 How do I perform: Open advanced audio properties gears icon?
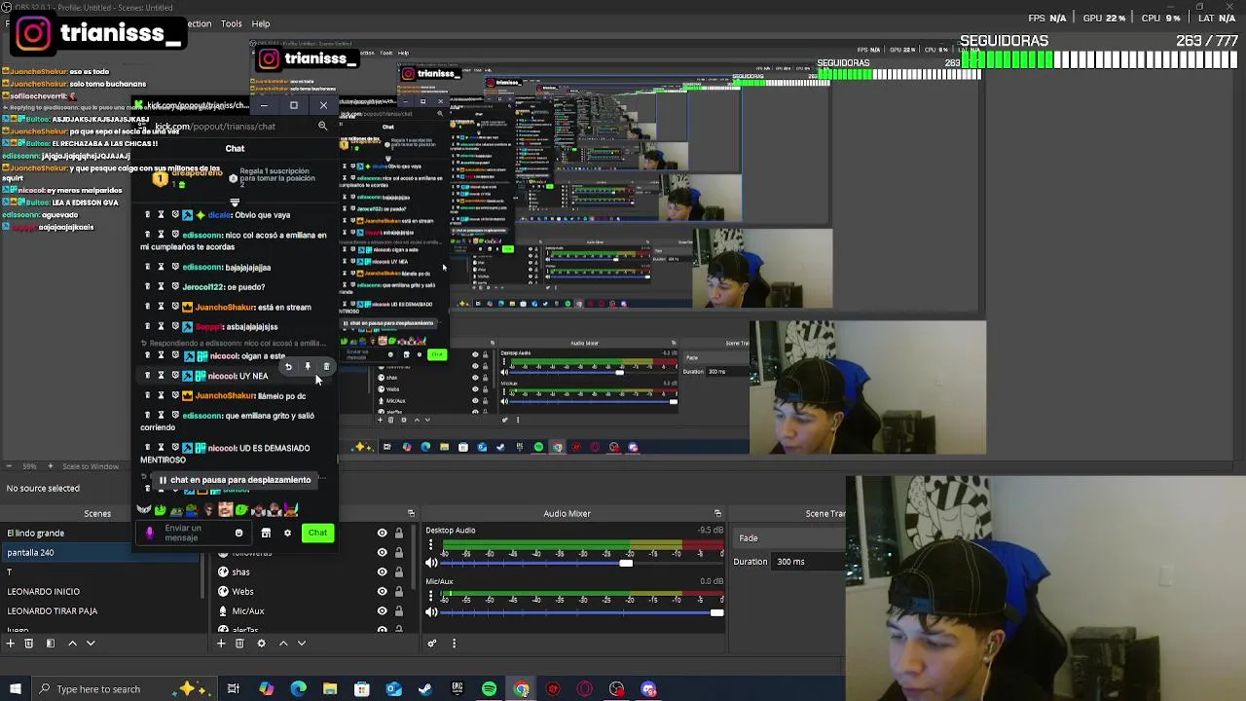(432, 644)
